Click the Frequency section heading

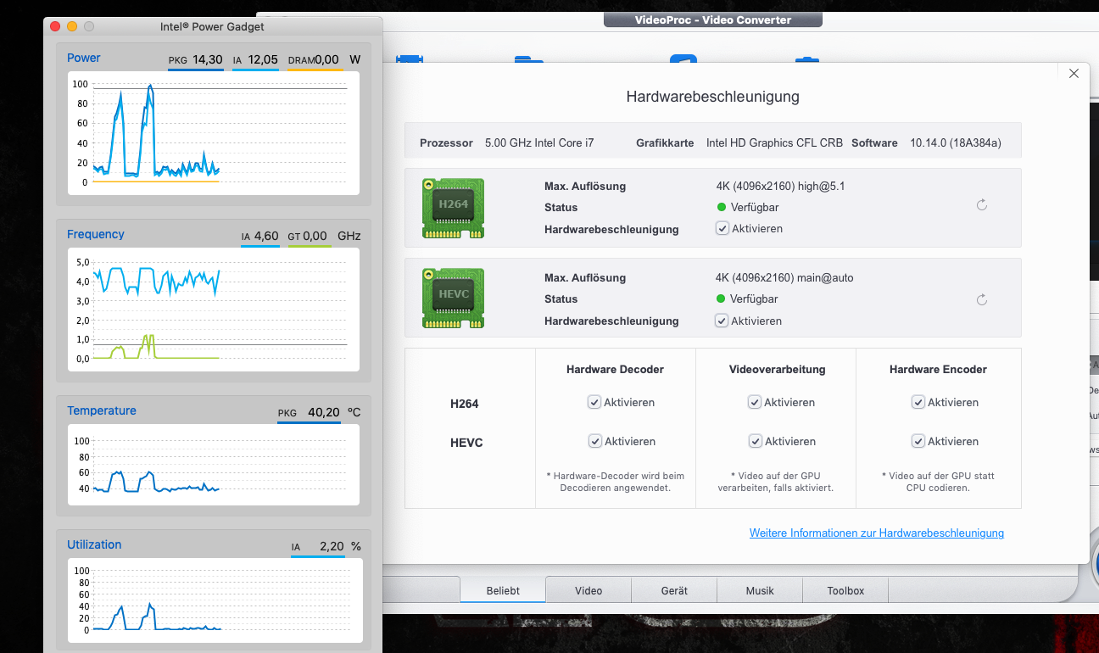[x=96, y=234]
